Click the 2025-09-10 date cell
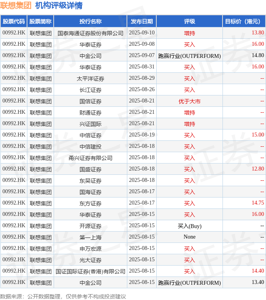Viewport: 266px width, 300px height. click(142, 33)
